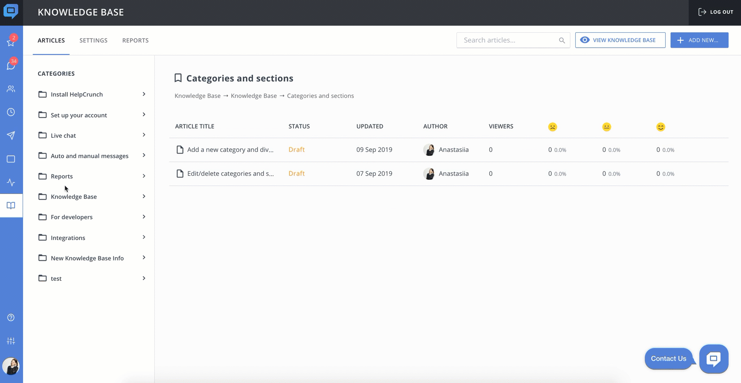Switch to the Settings tab
The height and width of the screenshot is (383, 741).
click(94, 40)
